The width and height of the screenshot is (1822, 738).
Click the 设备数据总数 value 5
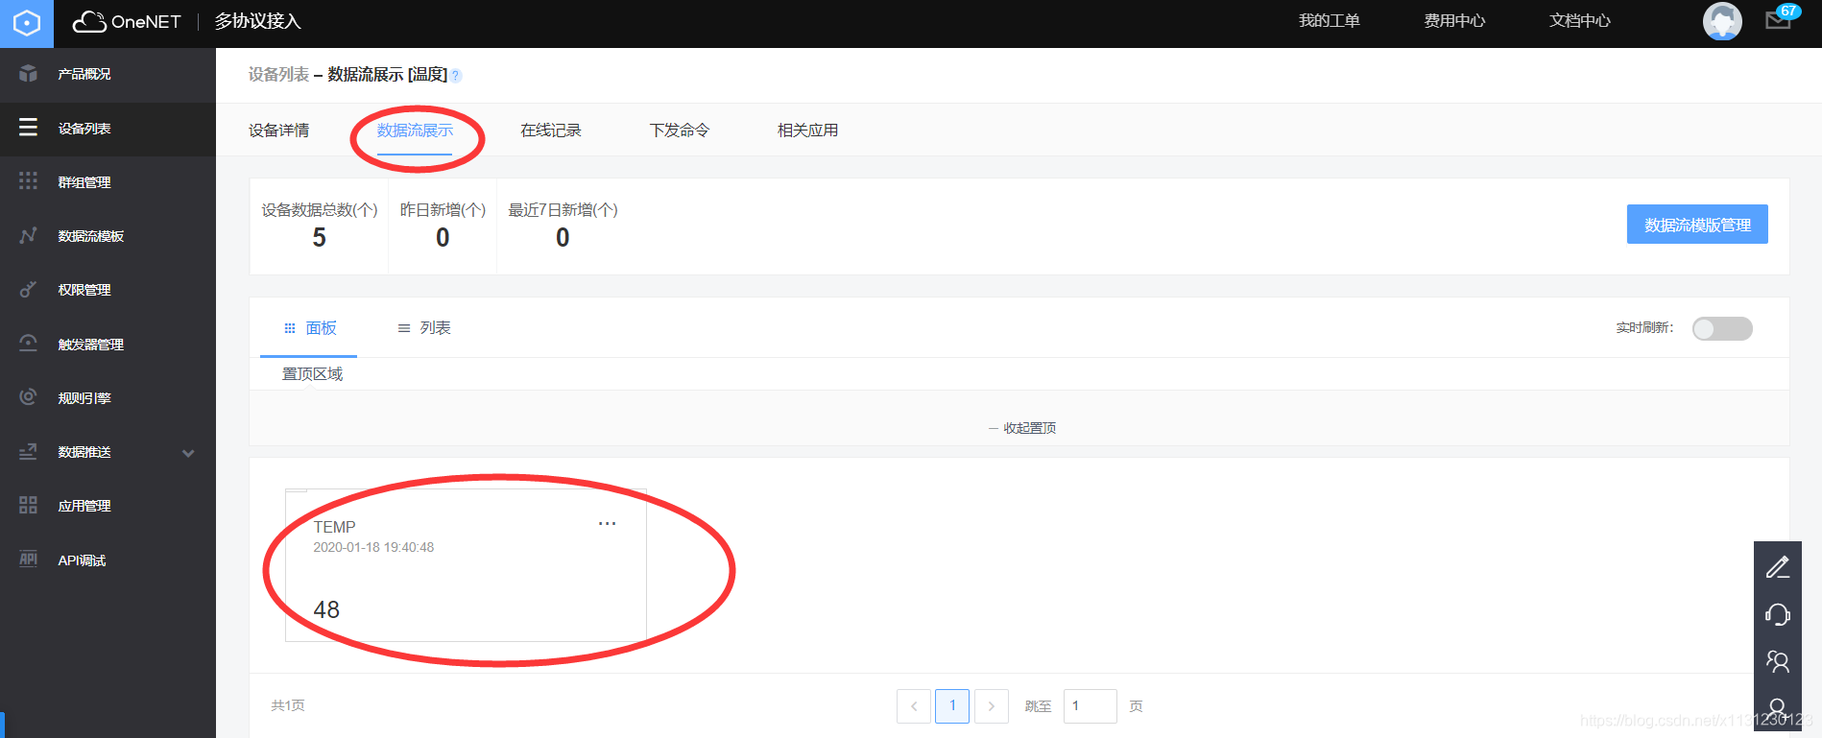(320, 238)
